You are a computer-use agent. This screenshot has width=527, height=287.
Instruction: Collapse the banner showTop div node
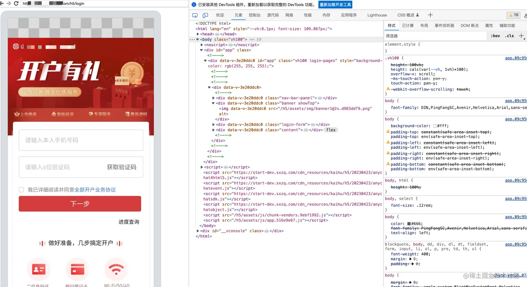click(213, 103)
